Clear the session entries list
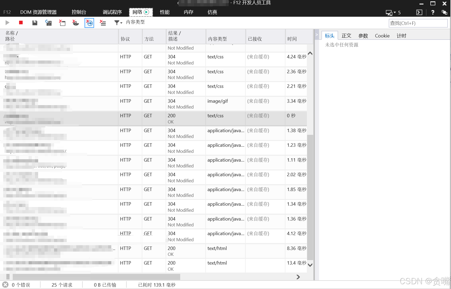451x289 pixels. pos(103,23)
